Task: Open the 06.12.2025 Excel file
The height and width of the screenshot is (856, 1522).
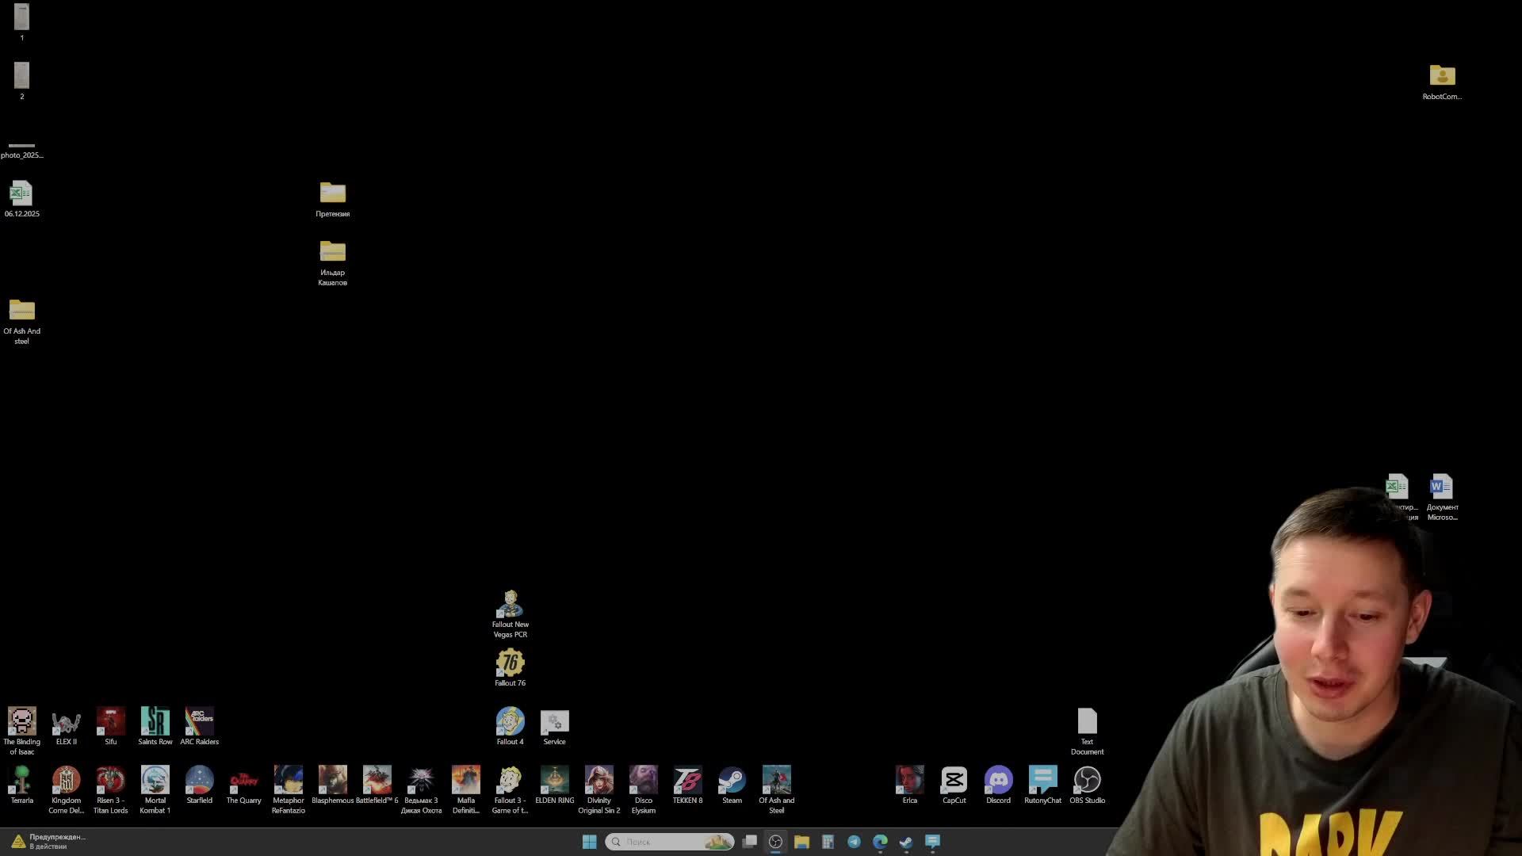Action: click(x=21, y=193)
